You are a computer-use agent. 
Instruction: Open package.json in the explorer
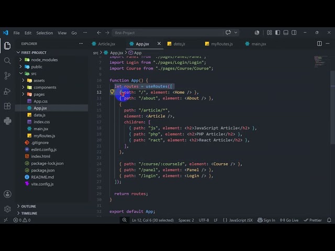click(52, 170)
